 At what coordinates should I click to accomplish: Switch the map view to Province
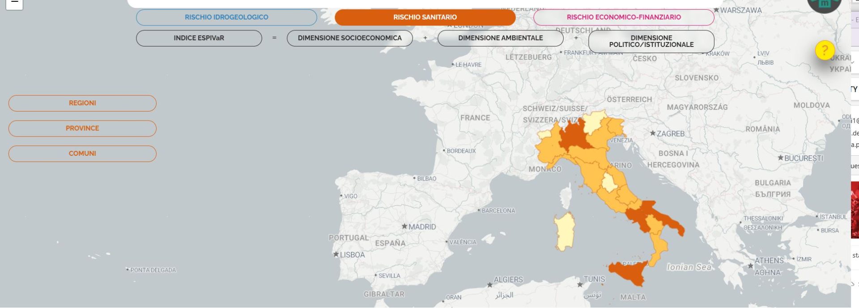tap(82, 129)
